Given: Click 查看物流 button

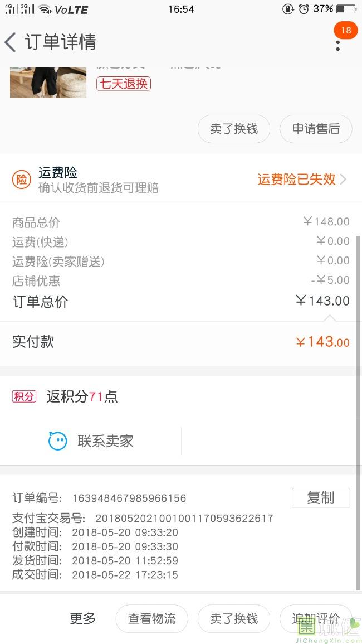Looking at the screenshot, I should 151,618.
